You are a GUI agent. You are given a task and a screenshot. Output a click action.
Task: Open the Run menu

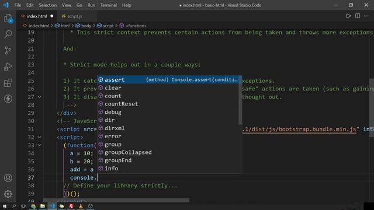click(91, 5)
